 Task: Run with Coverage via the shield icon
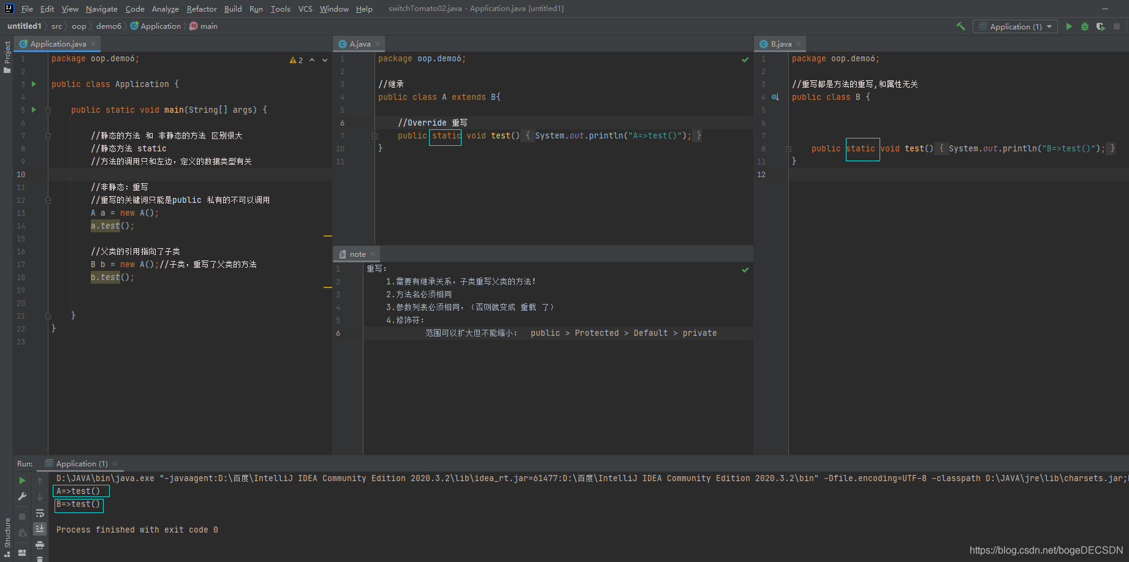pos(1101,26)
